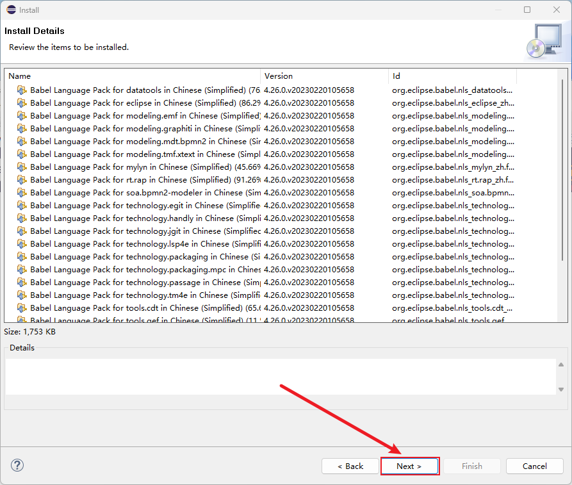Click the icon beside modeling.emf language pack
The height and width of the screenshot is (485, 572).
[22, 116]
